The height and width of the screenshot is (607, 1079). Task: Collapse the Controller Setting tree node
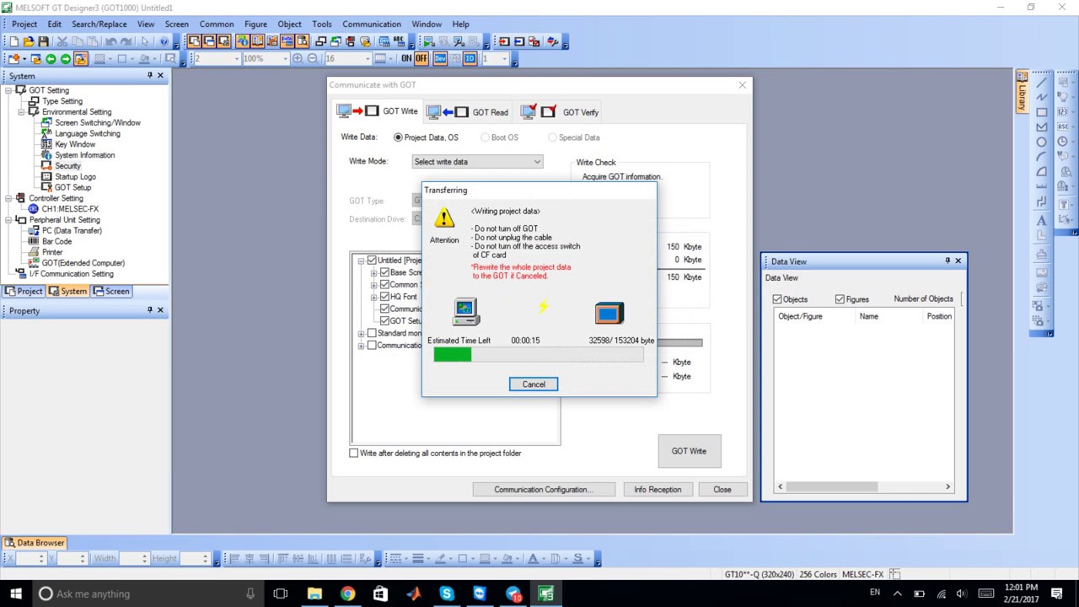tap(9, 198)
